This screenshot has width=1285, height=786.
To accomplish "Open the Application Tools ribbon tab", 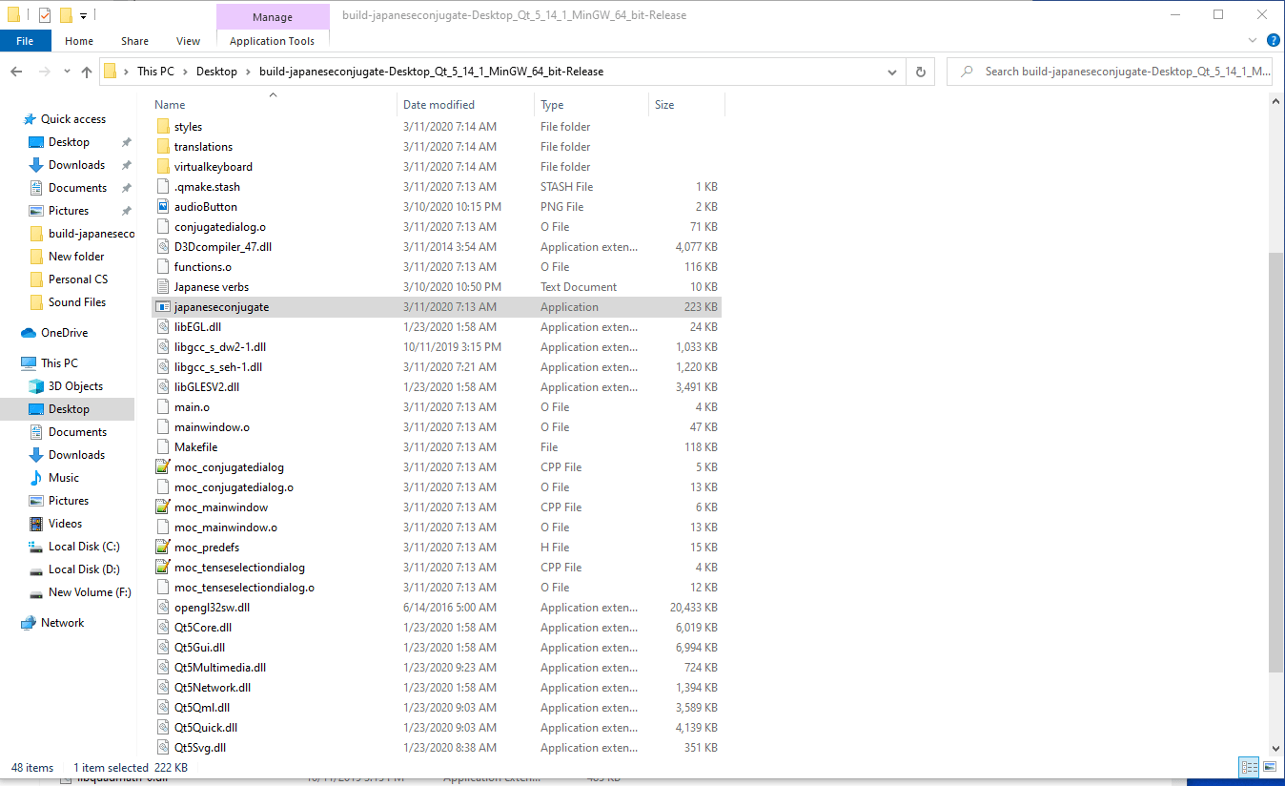I will click(x=273, y=41).
